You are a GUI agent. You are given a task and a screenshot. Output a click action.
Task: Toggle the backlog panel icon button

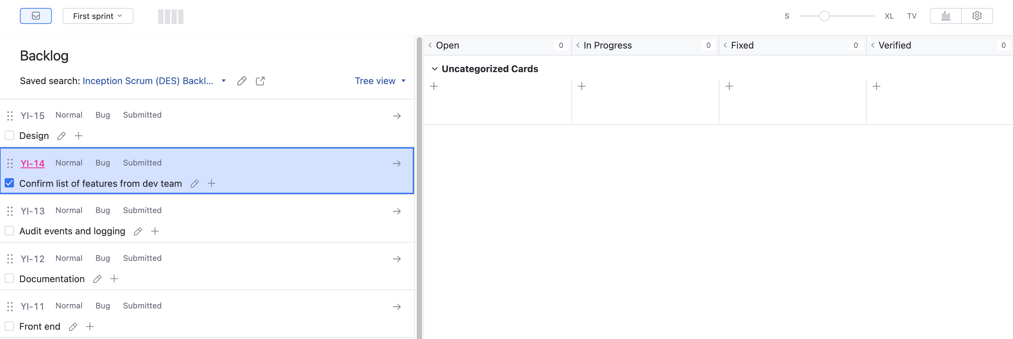(x=36, y=16)
